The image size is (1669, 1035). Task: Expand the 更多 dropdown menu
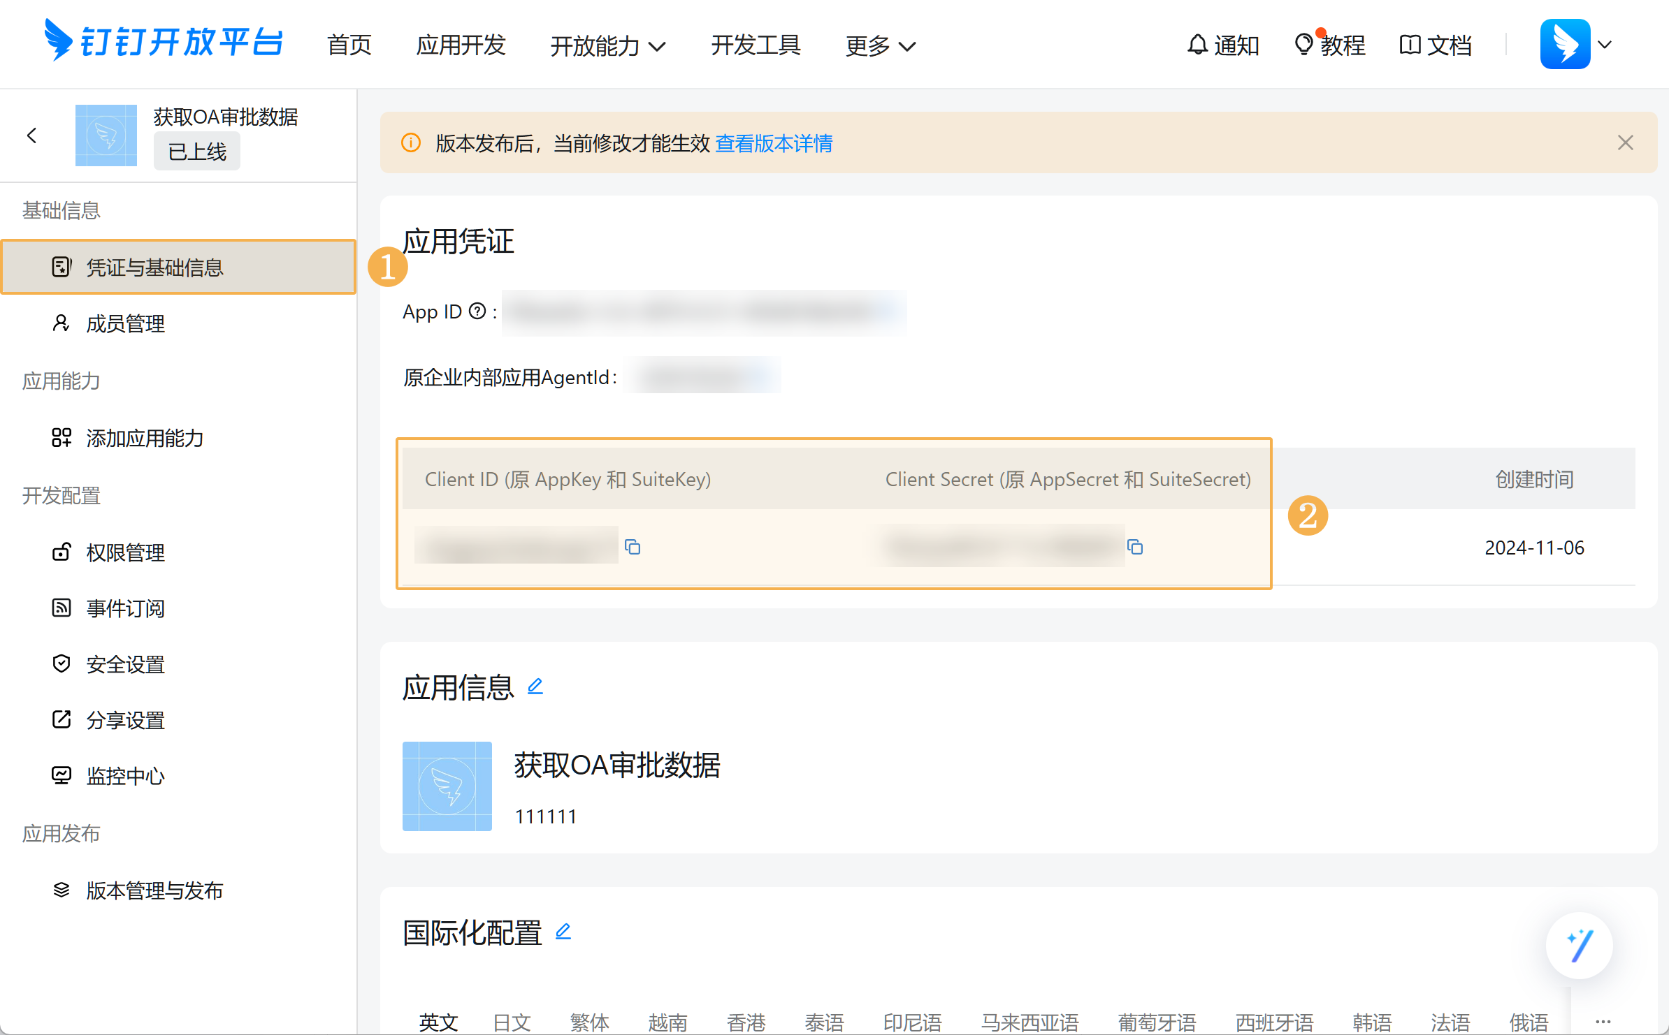880,46
